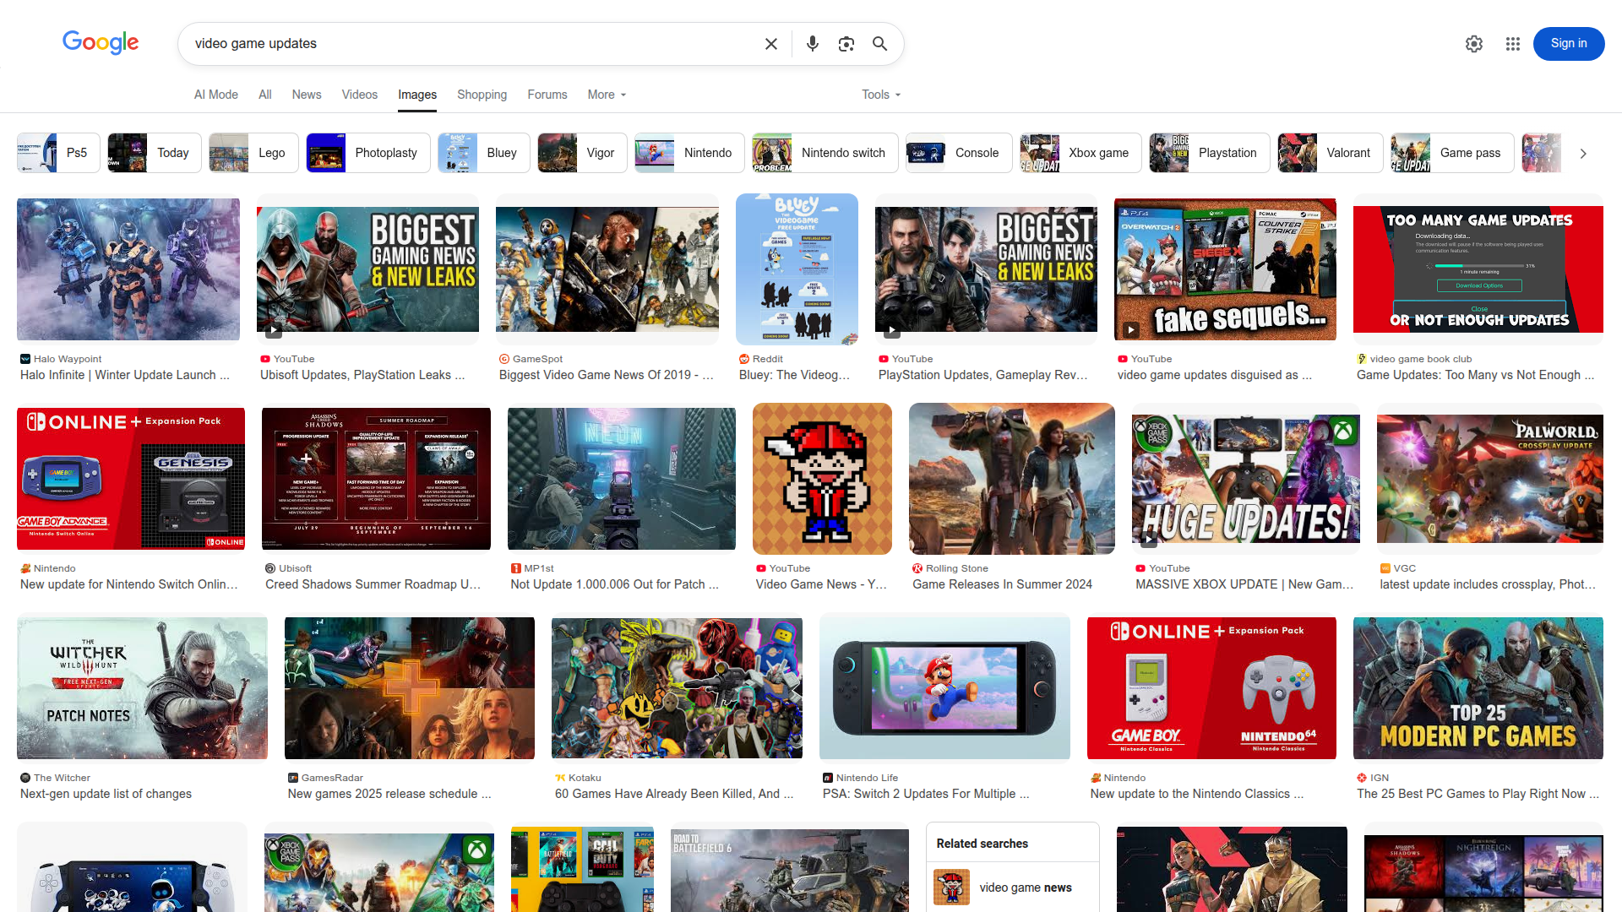Image resolution: width=1622 pixels, height=912 pixels.
Task: Open Not Update 1.000.006 Out for Patch link
Action: (x=614, y=584)
